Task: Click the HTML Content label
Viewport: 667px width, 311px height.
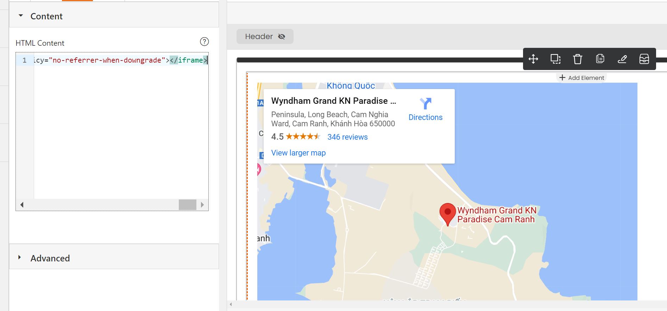Action: click(x=40, y=43)
